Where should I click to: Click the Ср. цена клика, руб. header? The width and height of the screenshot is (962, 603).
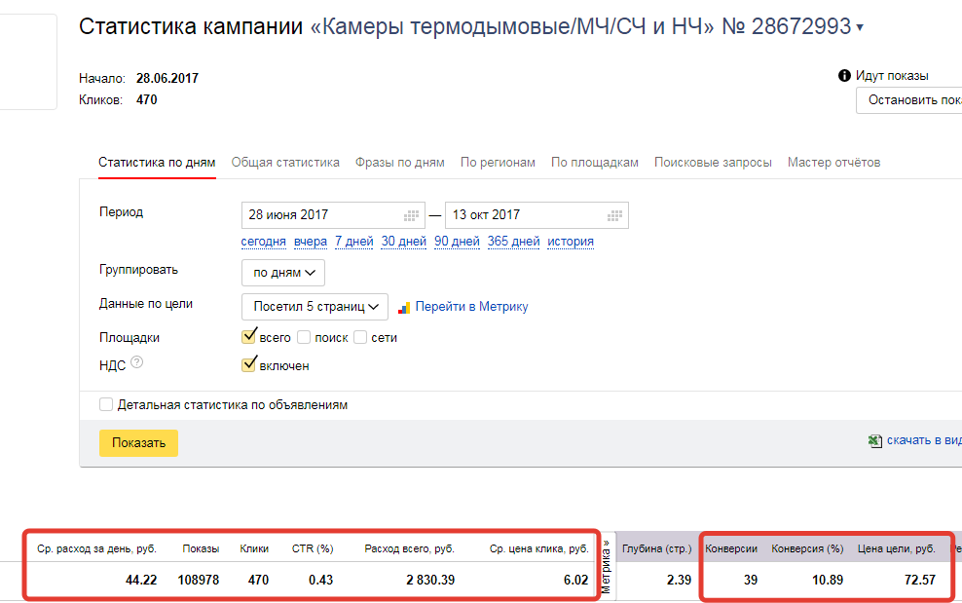click(539, 549)
